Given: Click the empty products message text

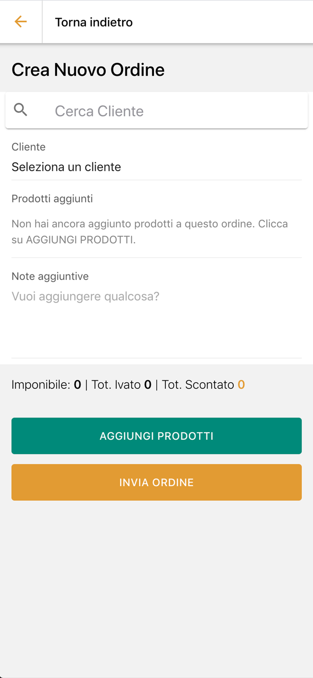Looking at the screenshot, I should [x=150, y=232].
